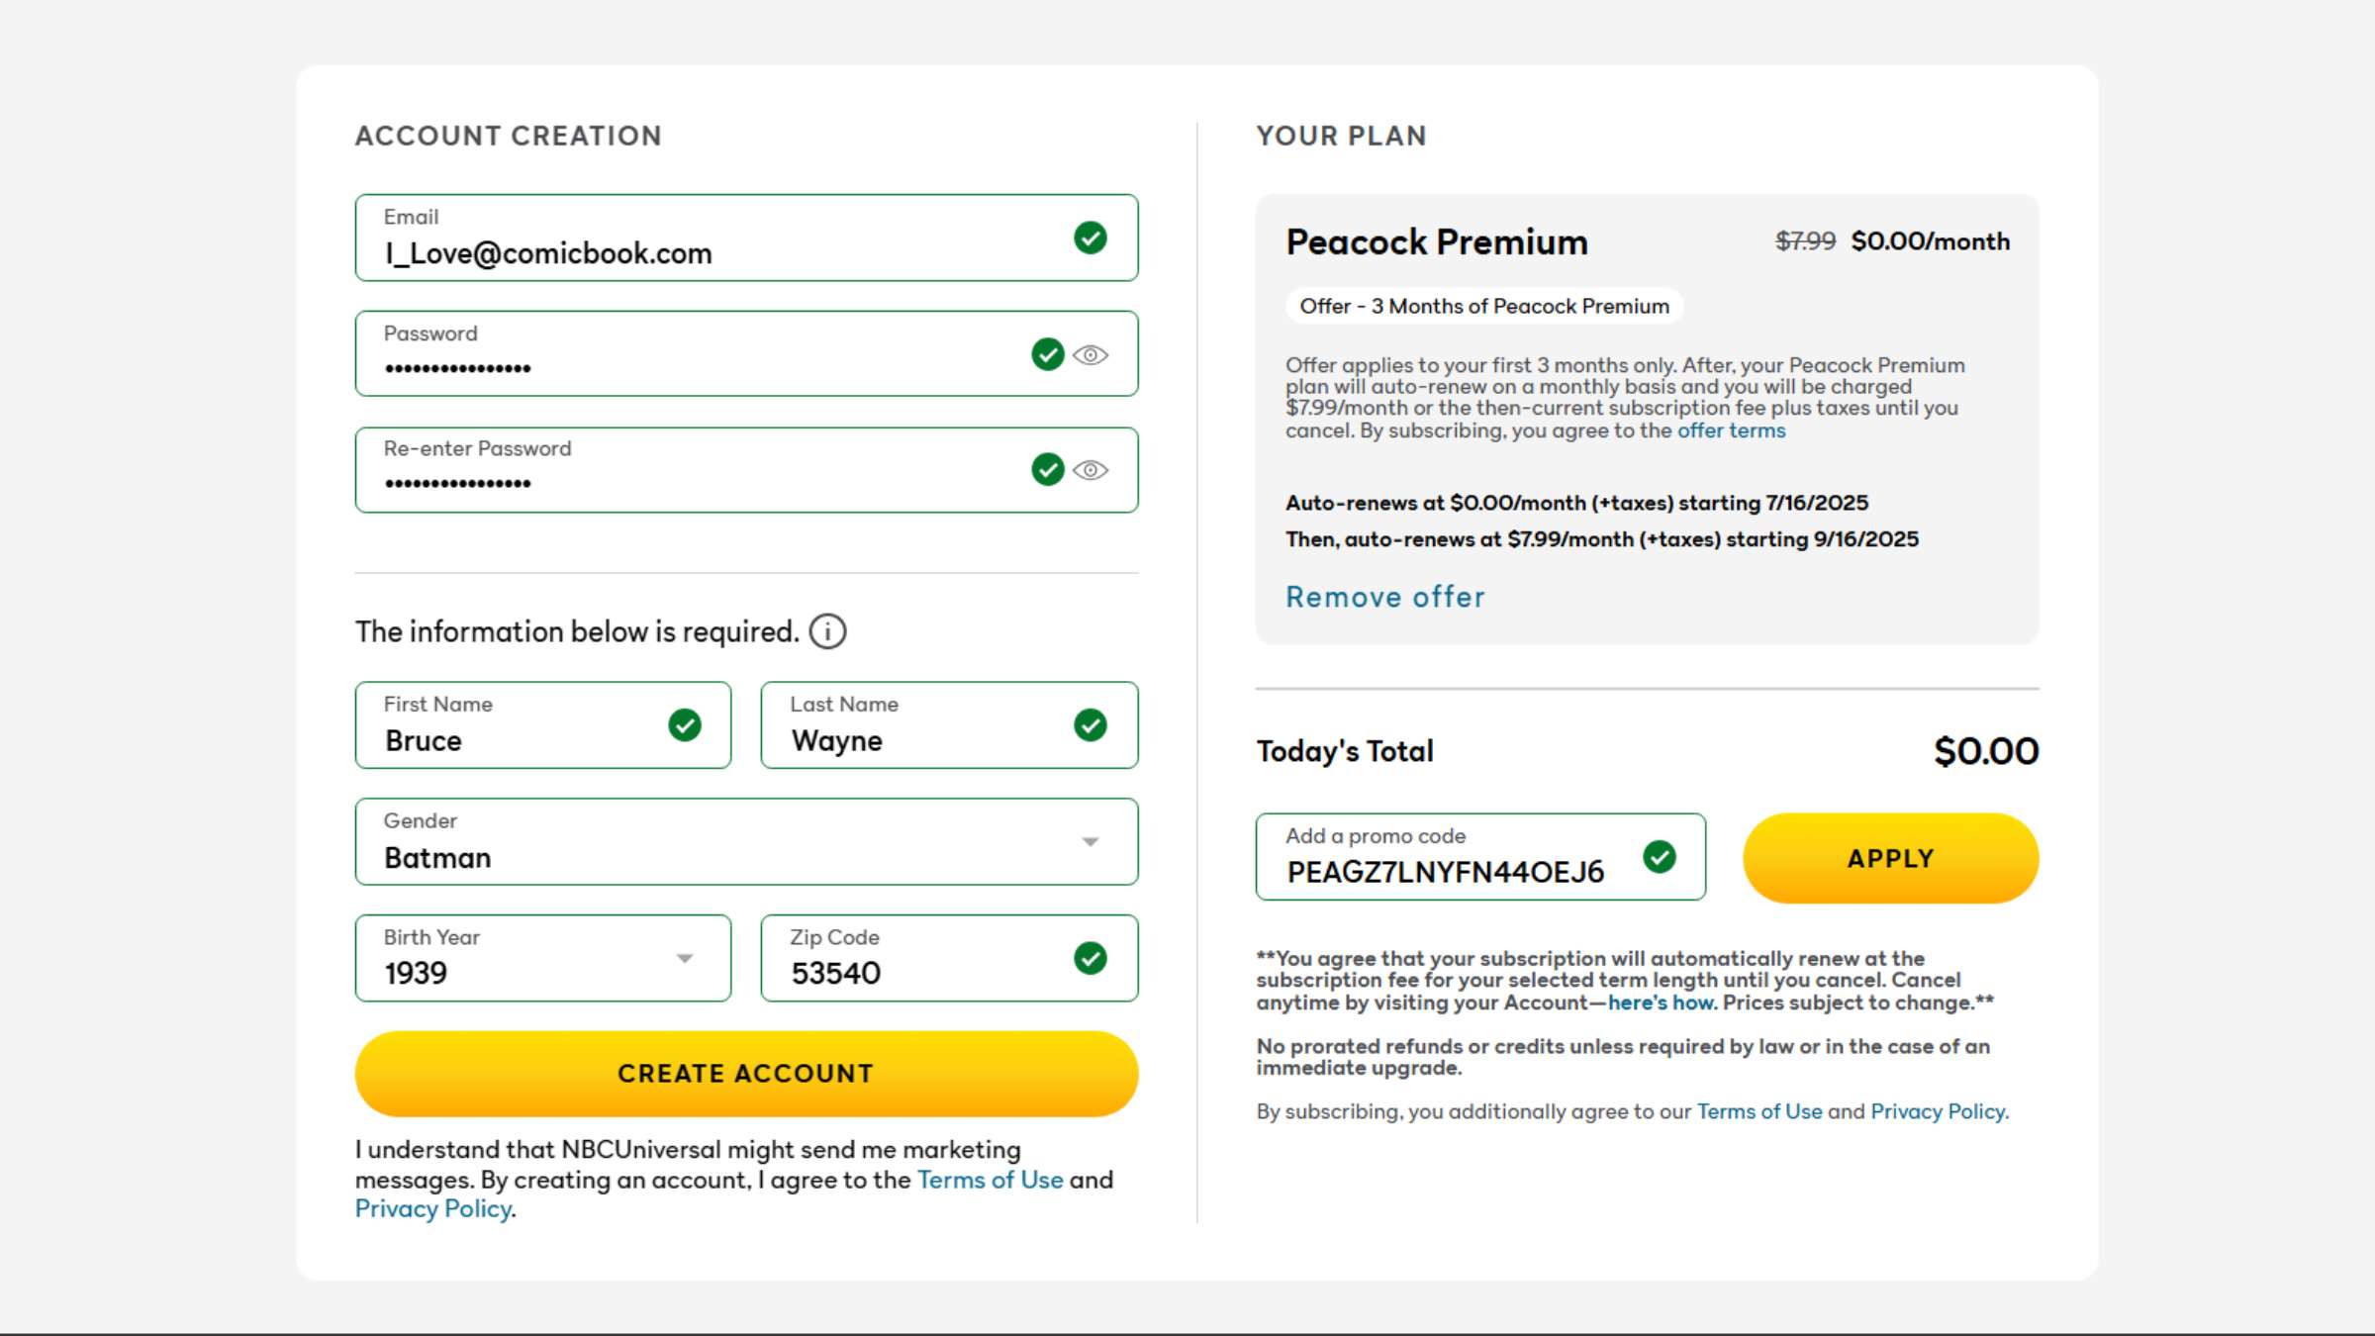This screenshot has width=2375, height=1336.
Task: Click the checkmark in promo code field
Action: click(1659, 857)
